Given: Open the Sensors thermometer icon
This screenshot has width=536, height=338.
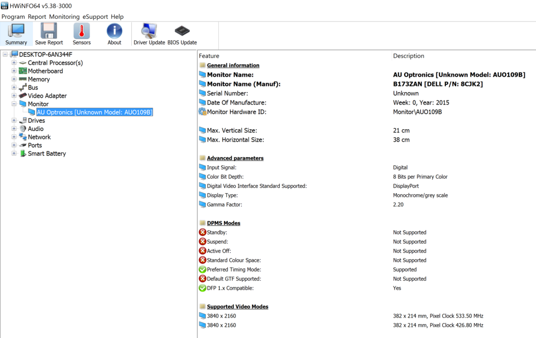Looking at the screenshot, I should tap(81, 31).
